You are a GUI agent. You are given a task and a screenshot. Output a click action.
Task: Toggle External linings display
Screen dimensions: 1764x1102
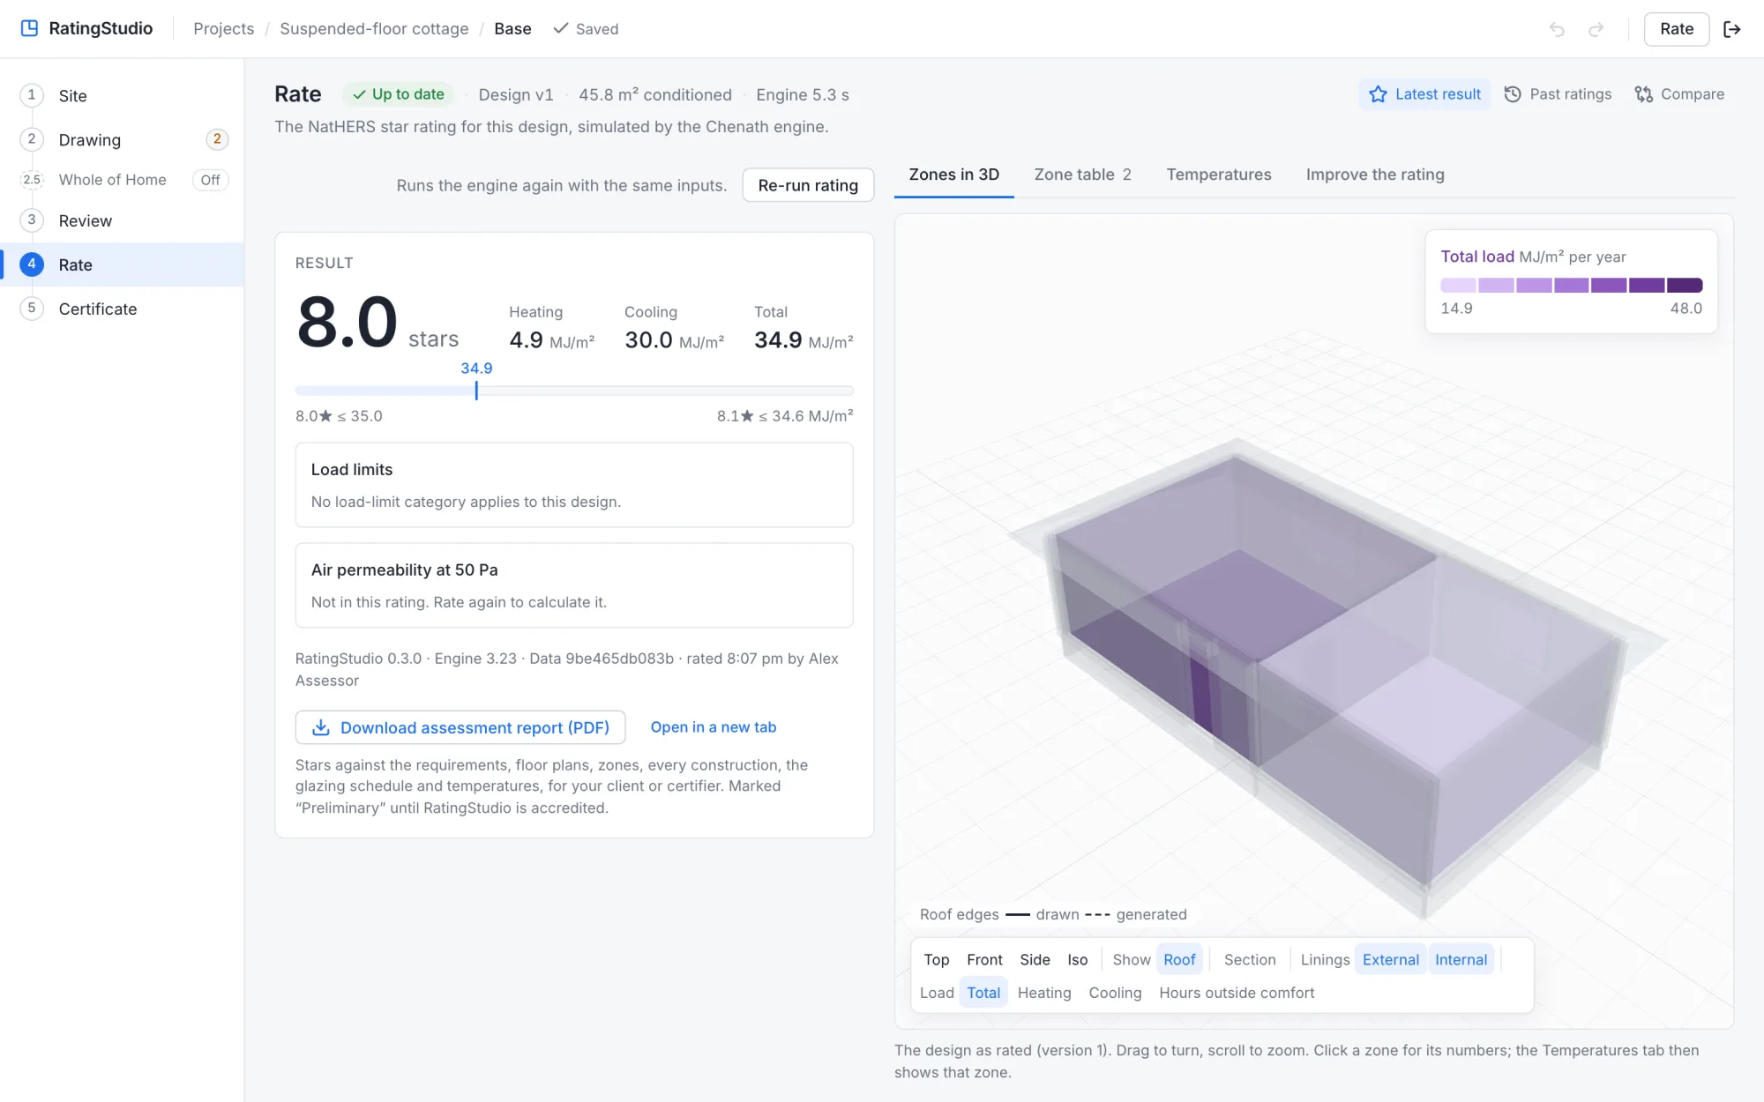[1391, 959]
